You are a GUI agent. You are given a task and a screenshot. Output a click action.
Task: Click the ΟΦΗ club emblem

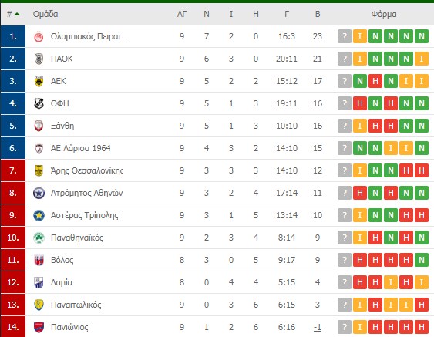[39, 103]
